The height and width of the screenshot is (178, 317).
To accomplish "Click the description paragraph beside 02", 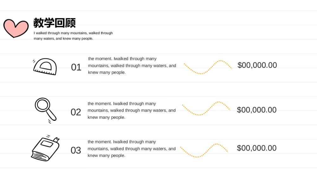I will pyautogui.click(x=132, y=110).
